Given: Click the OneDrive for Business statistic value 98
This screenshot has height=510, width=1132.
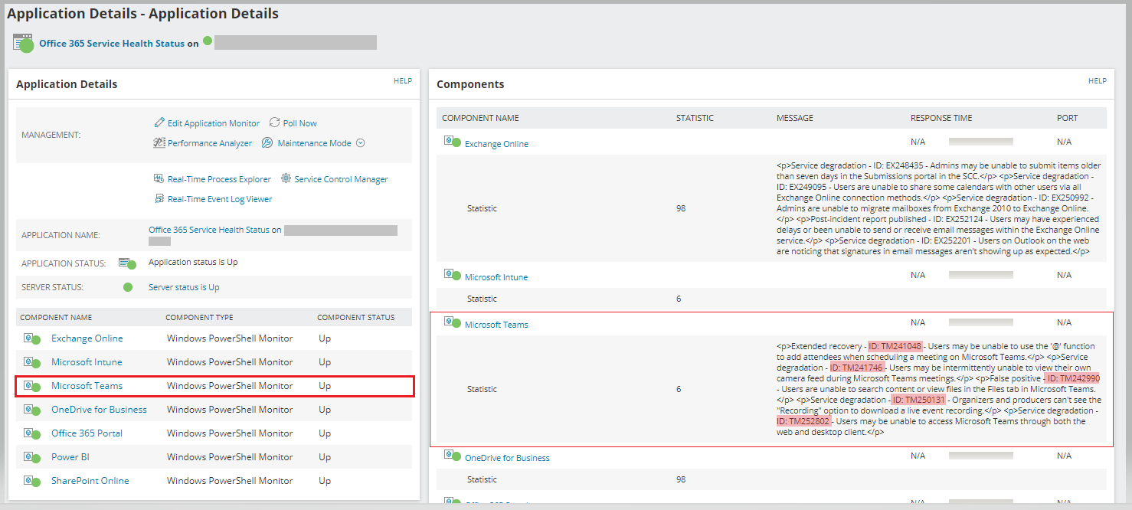Looking at the screenshot, I should pyautogui.click(x=681, y=479).
